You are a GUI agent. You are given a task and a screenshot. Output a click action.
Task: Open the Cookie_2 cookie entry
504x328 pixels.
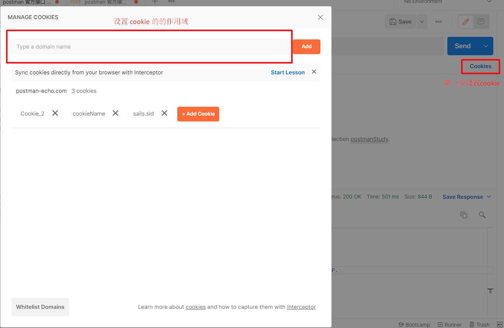click(32, 114)
